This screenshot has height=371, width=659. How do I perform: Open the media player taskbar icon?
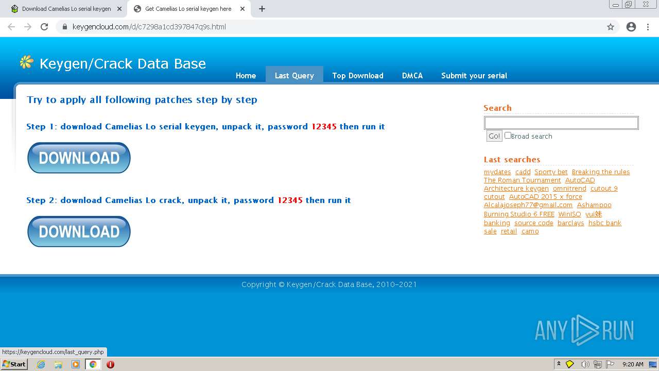tap(76, 364)
